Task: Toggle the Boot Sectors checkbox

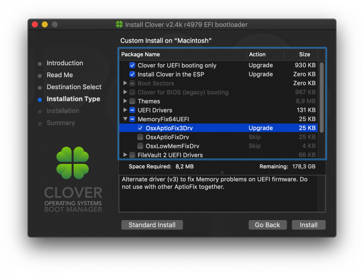Action: tap(132, 83)
